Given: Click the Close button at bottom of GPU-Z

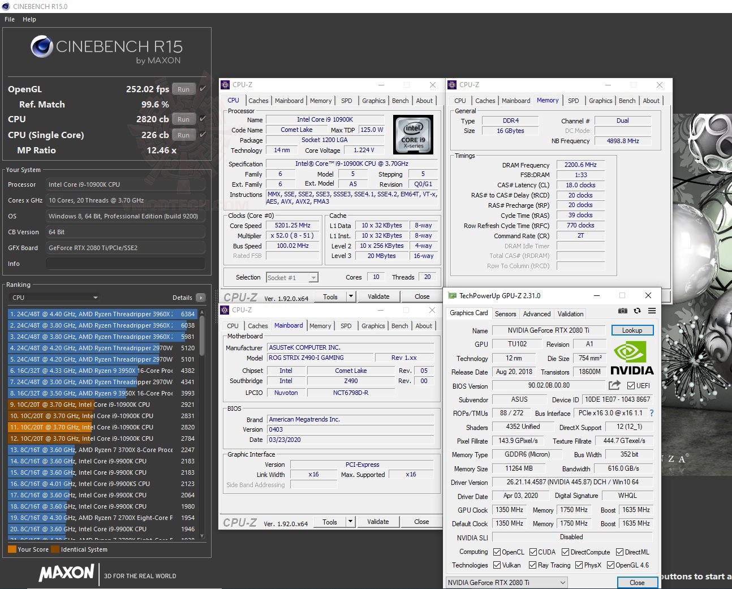Looking at the screenshot, I should click(x=637, y=582).
